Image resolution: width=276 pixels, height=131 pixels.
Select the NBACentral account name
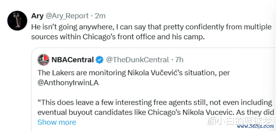pos(72,59)
